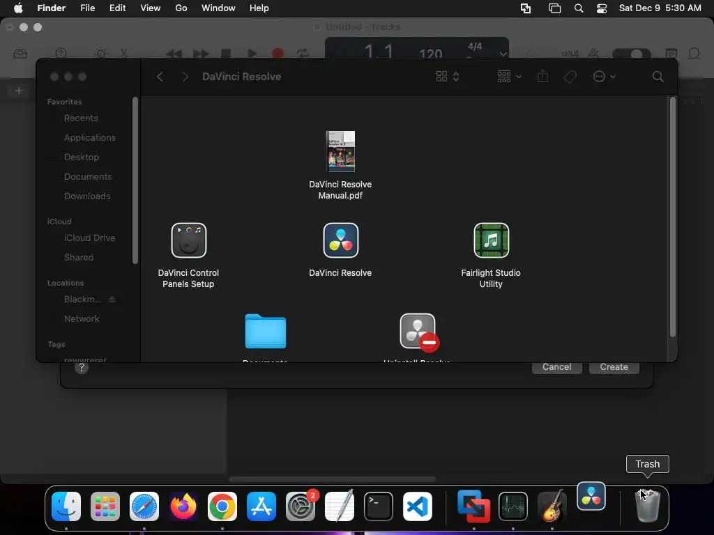The width and height of the screenshot is (714, 535).
Task: Click the Tags icon in Finder toolbar
Action: click(x=570, y=77)
